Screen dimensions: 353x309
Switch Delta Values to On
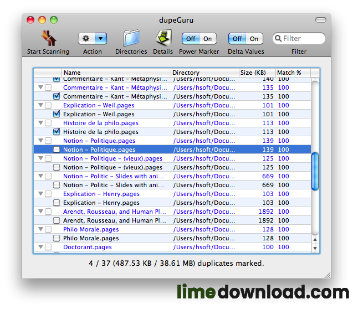(254, 39)
